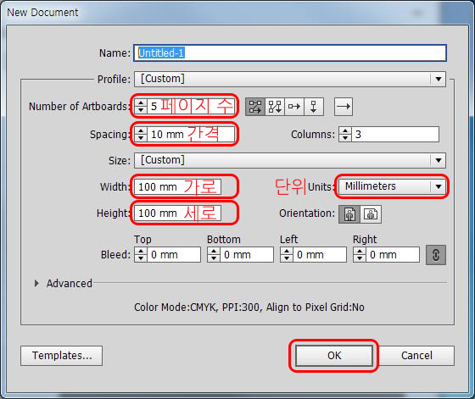The width and height of the screenshot is (475, 399).
Task: Click the Bottom bleed value field
Action: pos(247,255)
